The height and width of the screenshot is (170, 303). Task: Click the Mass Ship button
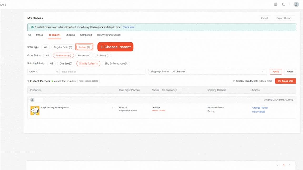pyautogui.click(x=286, y=81)
